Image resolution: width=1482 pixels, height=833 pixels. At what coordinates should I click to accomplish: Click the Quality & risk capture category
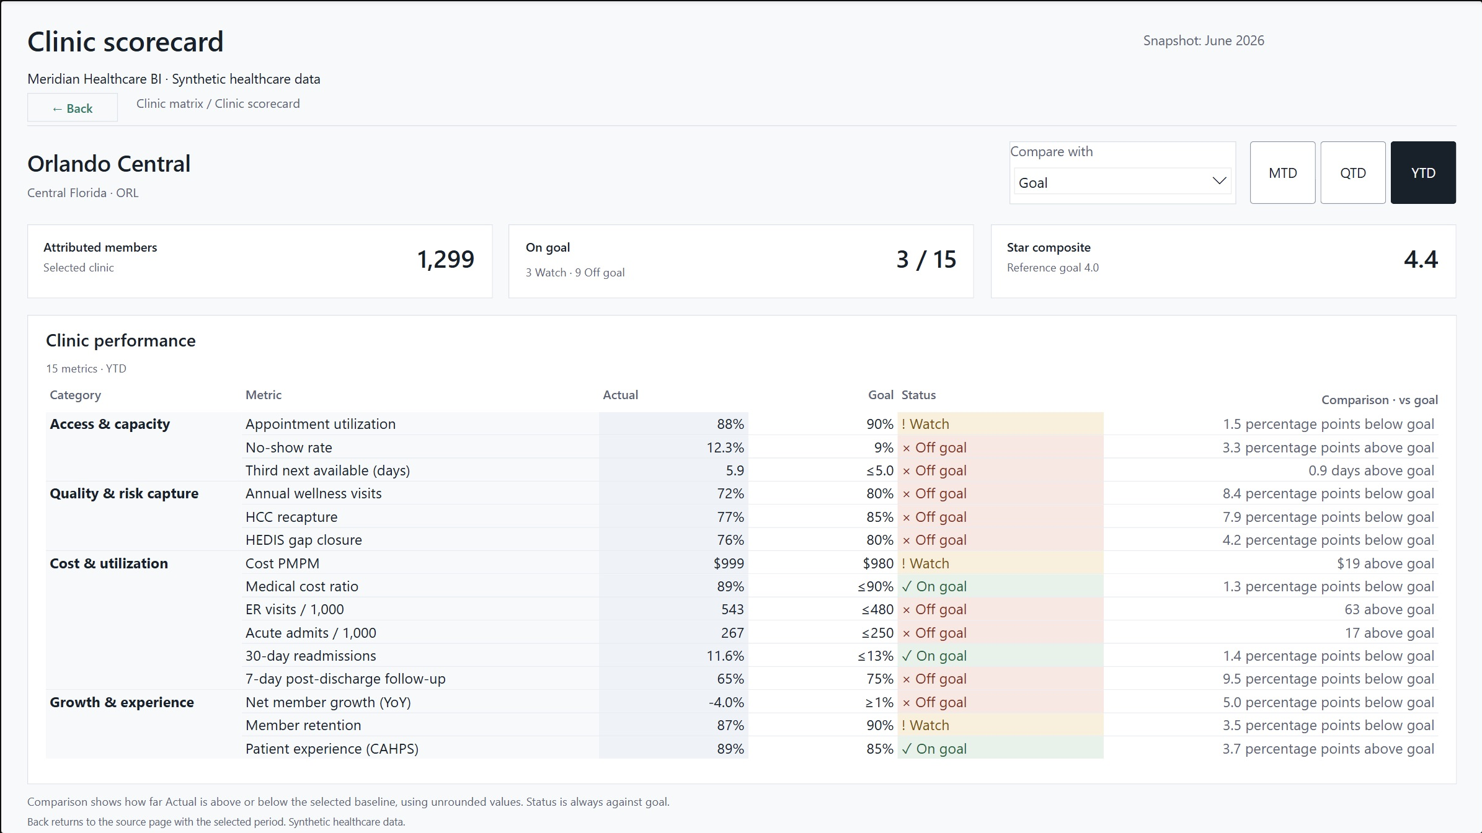[x=124, y=493]
